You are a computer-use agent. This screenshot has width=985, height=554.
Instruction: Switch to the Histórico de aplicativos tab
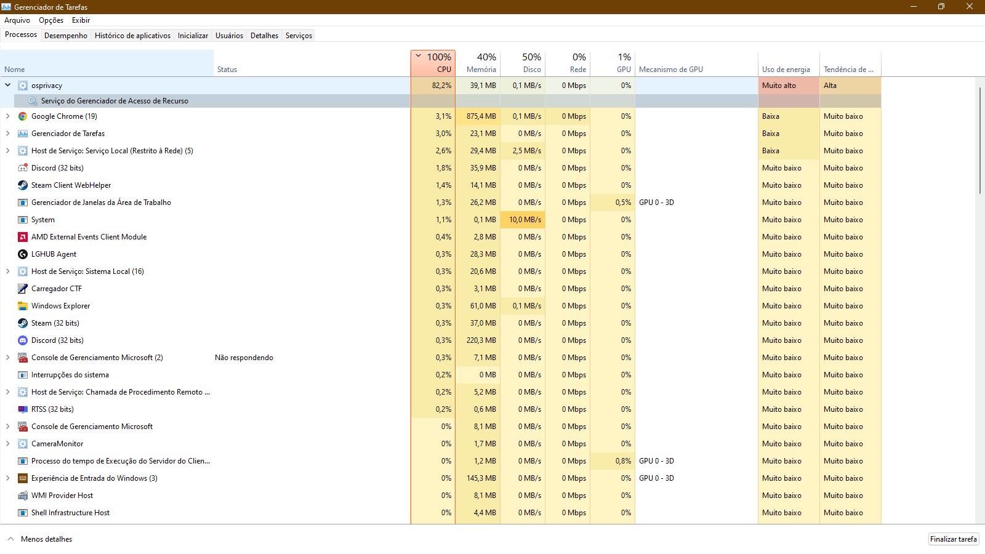pos(132,36)
